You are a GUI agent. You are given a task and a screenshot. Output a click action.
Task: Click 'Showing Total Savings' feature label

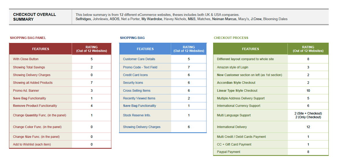tap(29, 67)
